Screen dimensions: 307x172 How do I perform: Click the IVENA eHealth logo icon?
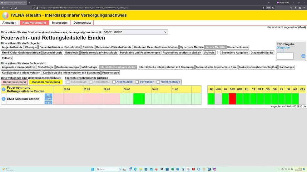(x=5, y=15)
